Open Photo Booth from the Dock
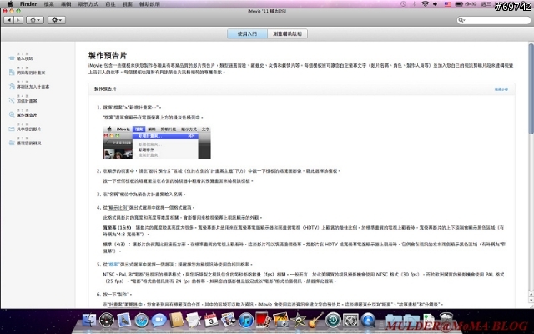Viewport: 534px width, 334px height. 264,321
